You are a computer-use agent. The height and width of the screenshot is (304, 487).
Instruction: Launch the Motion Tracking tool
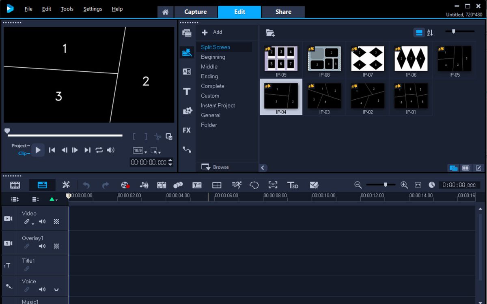pos(236,185)
